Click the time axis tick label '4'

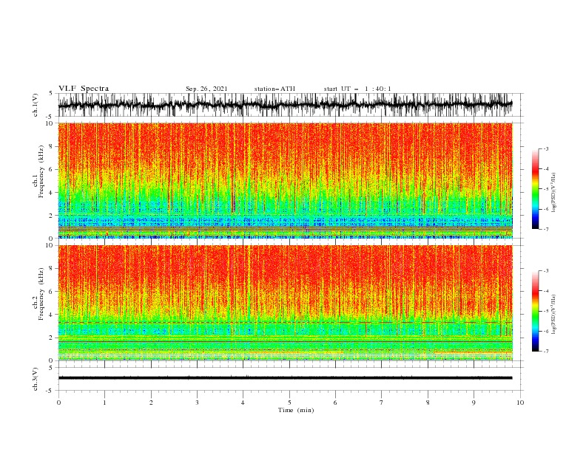[x=243, y=403]
